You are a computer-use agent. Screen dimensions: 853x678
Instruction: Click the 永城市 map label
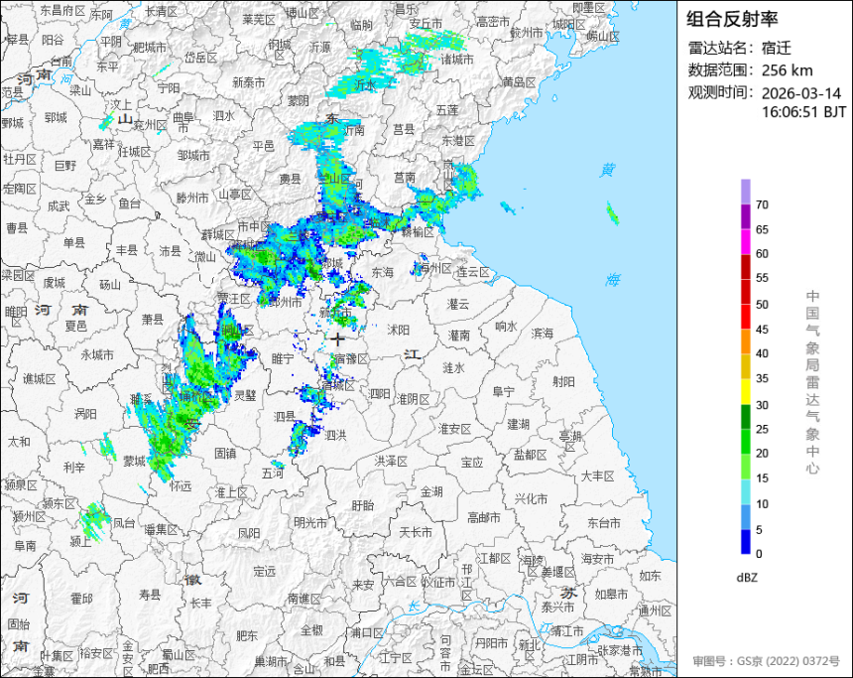click(97, 354)
